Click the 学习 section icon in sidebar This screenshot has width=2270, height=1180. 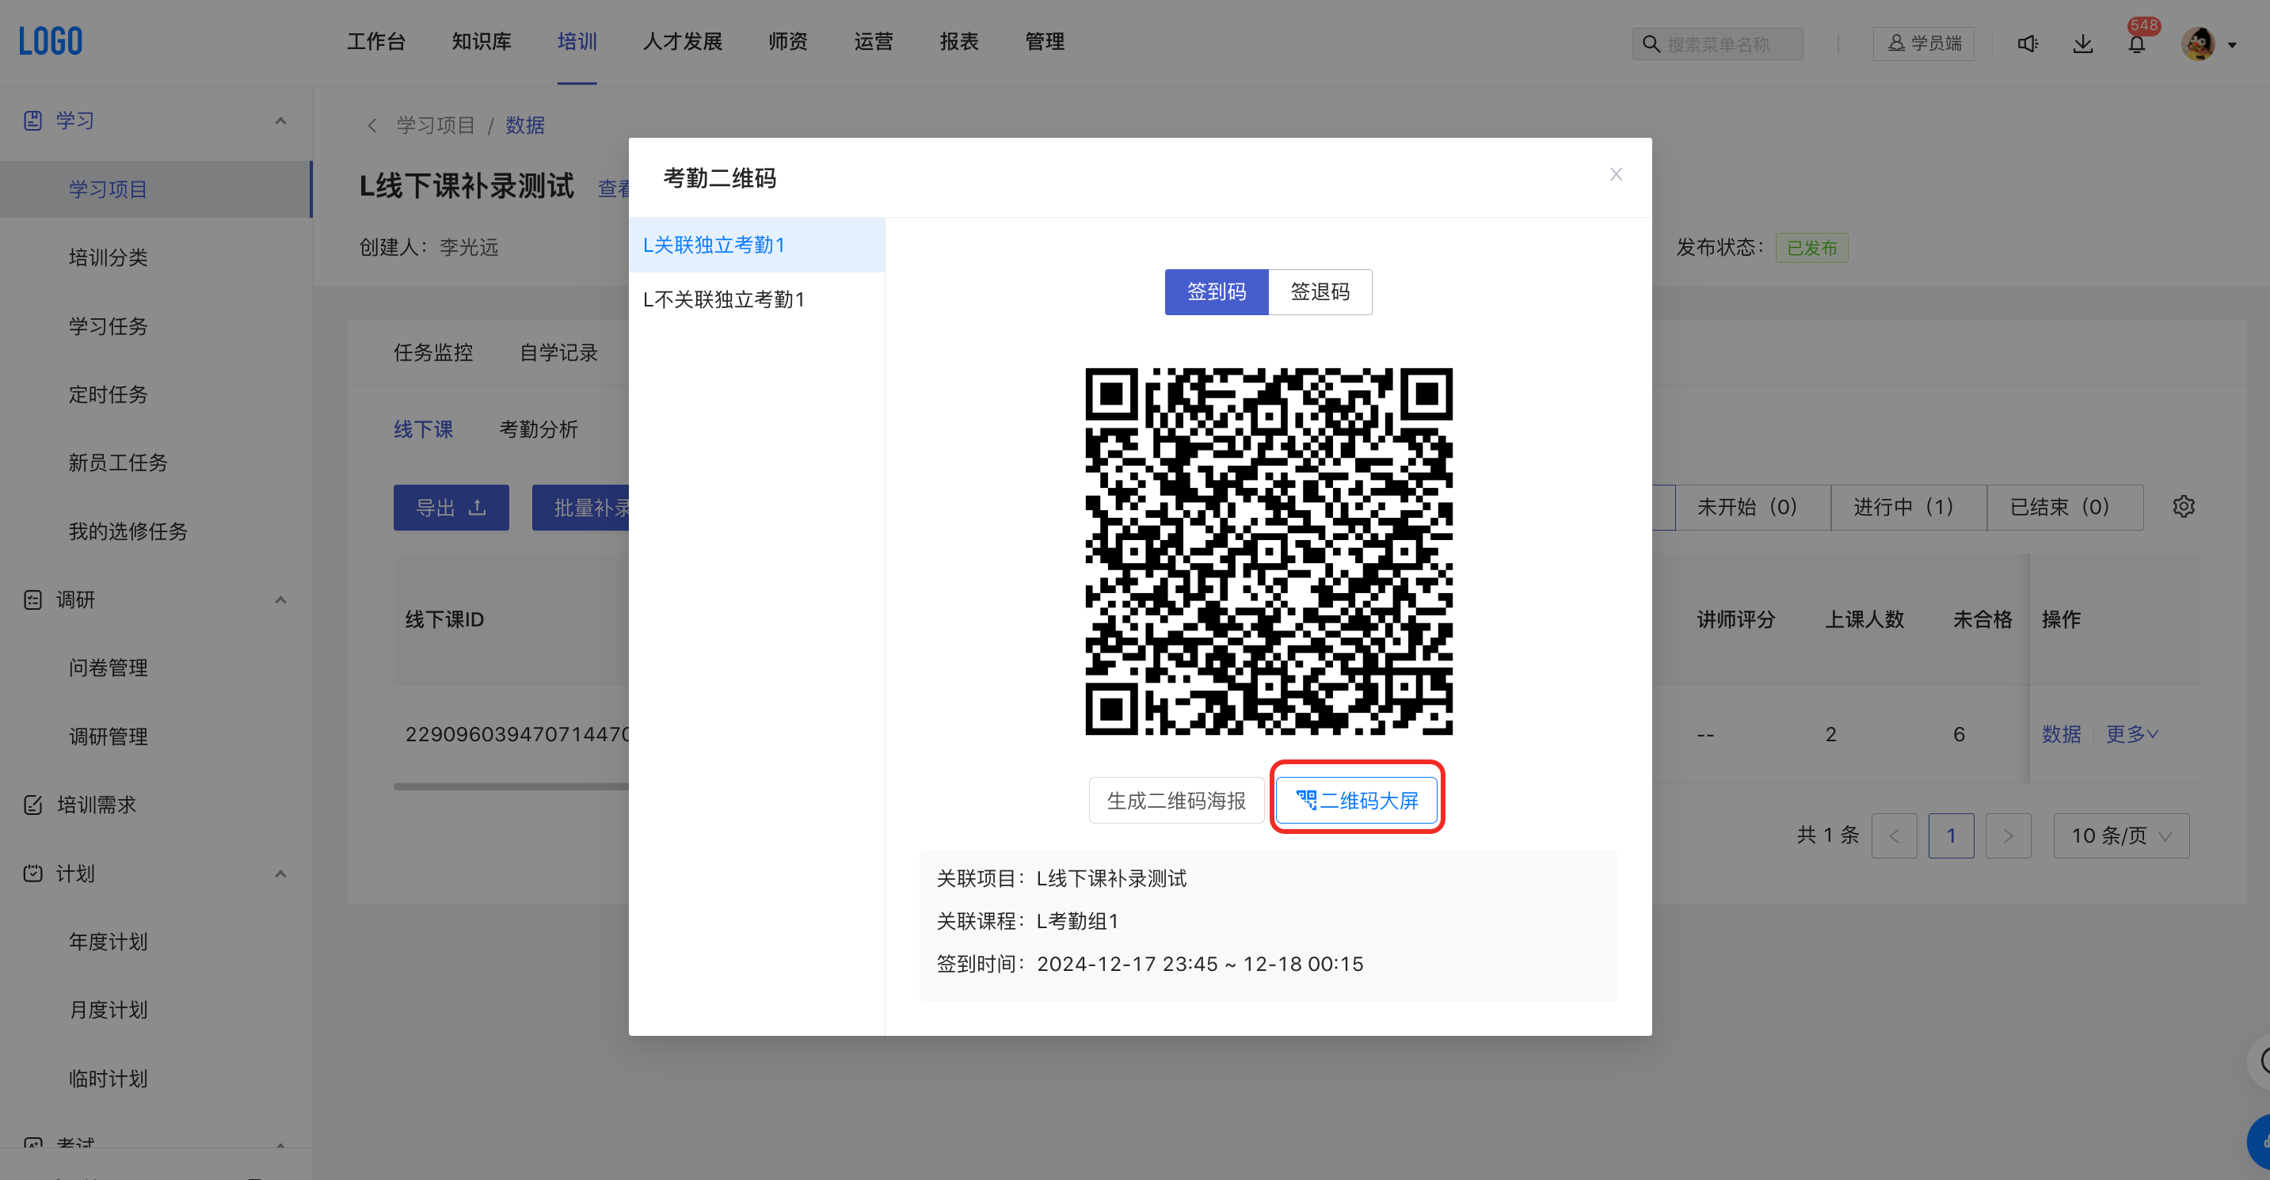(x=32, y=120)
